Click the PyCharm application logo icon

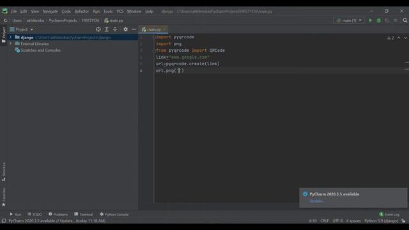[5, 11]
